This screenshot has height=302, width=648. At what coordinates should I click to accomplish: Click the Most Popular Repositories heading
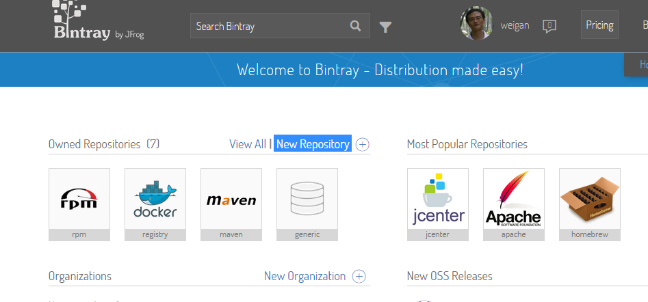pyautogui.click(x=467, y=144)
